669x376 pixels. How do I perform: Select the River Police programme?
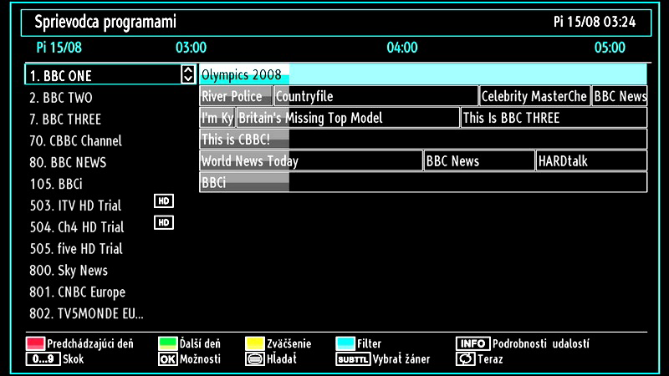[236, 96]
